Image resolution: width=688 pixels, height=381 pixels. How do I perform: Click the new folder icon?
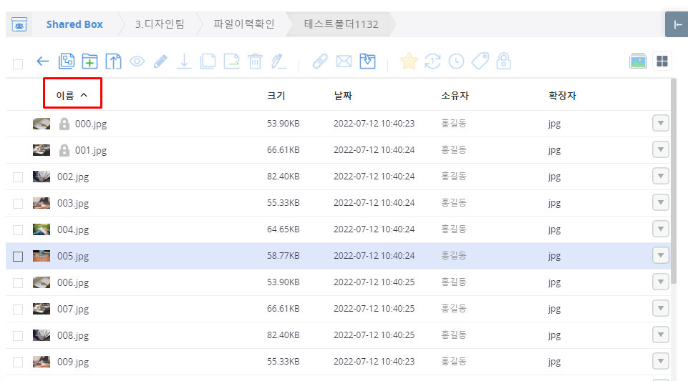pos(89,61)
